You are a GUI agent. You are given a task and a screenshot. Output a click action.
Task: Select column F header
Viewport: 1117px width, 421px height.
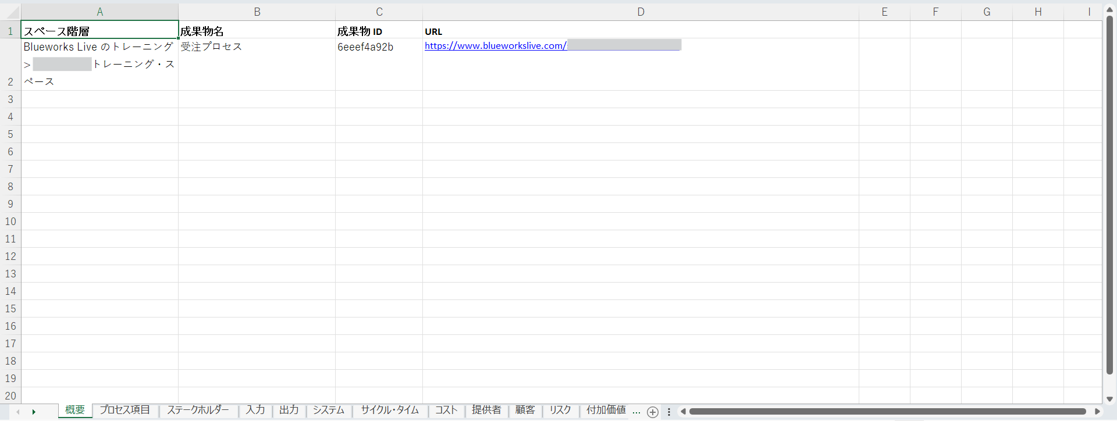click(x=935, y=12)
